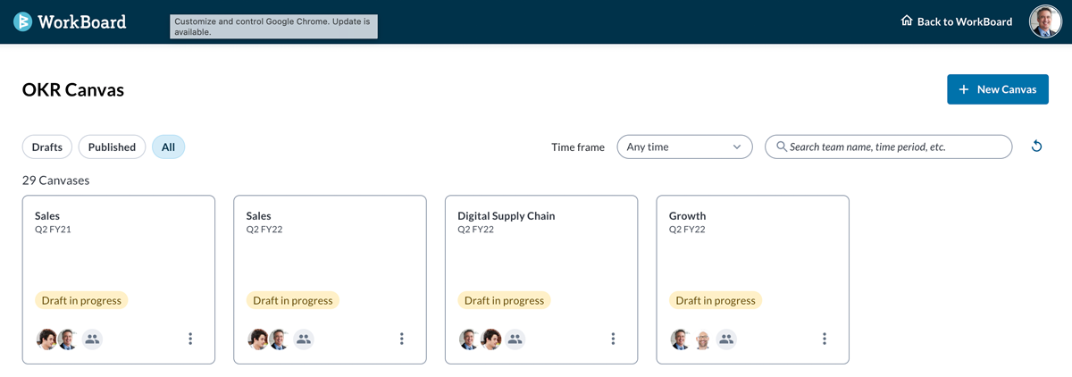Screen dimensions: 1072x377
Task: Click Draft in progress badge on Digital Supply Chain
Action: coord(504,300)
